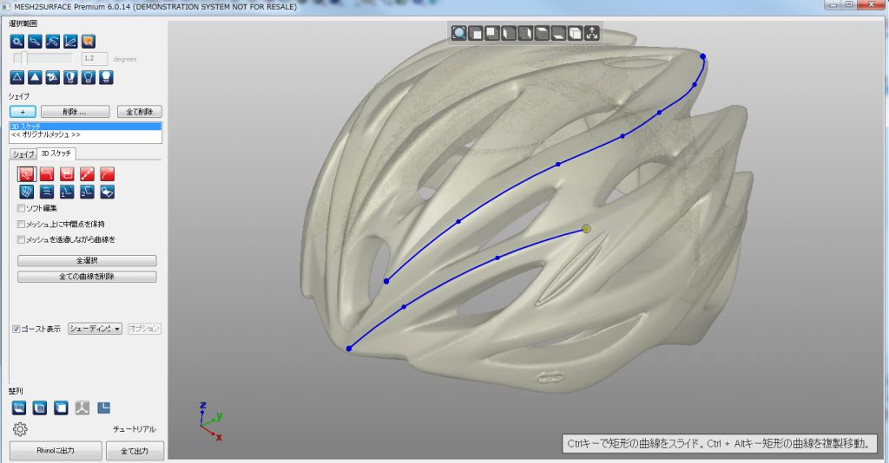Viewport: 889px width, 463px height.
Task: Select the first red 3D sketch curve tool
Action: click(26, 173)
